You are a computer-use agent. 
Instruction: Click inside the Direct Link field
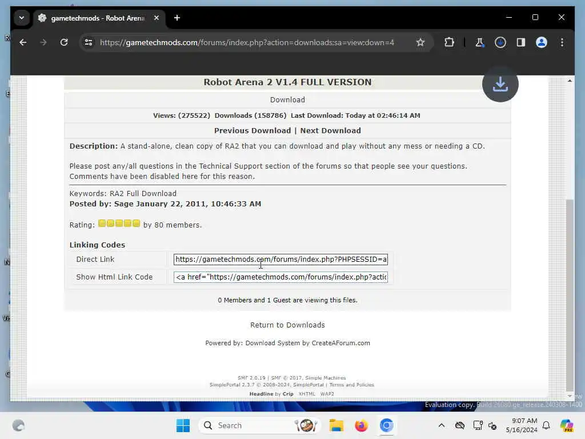[x=281, y=260]
